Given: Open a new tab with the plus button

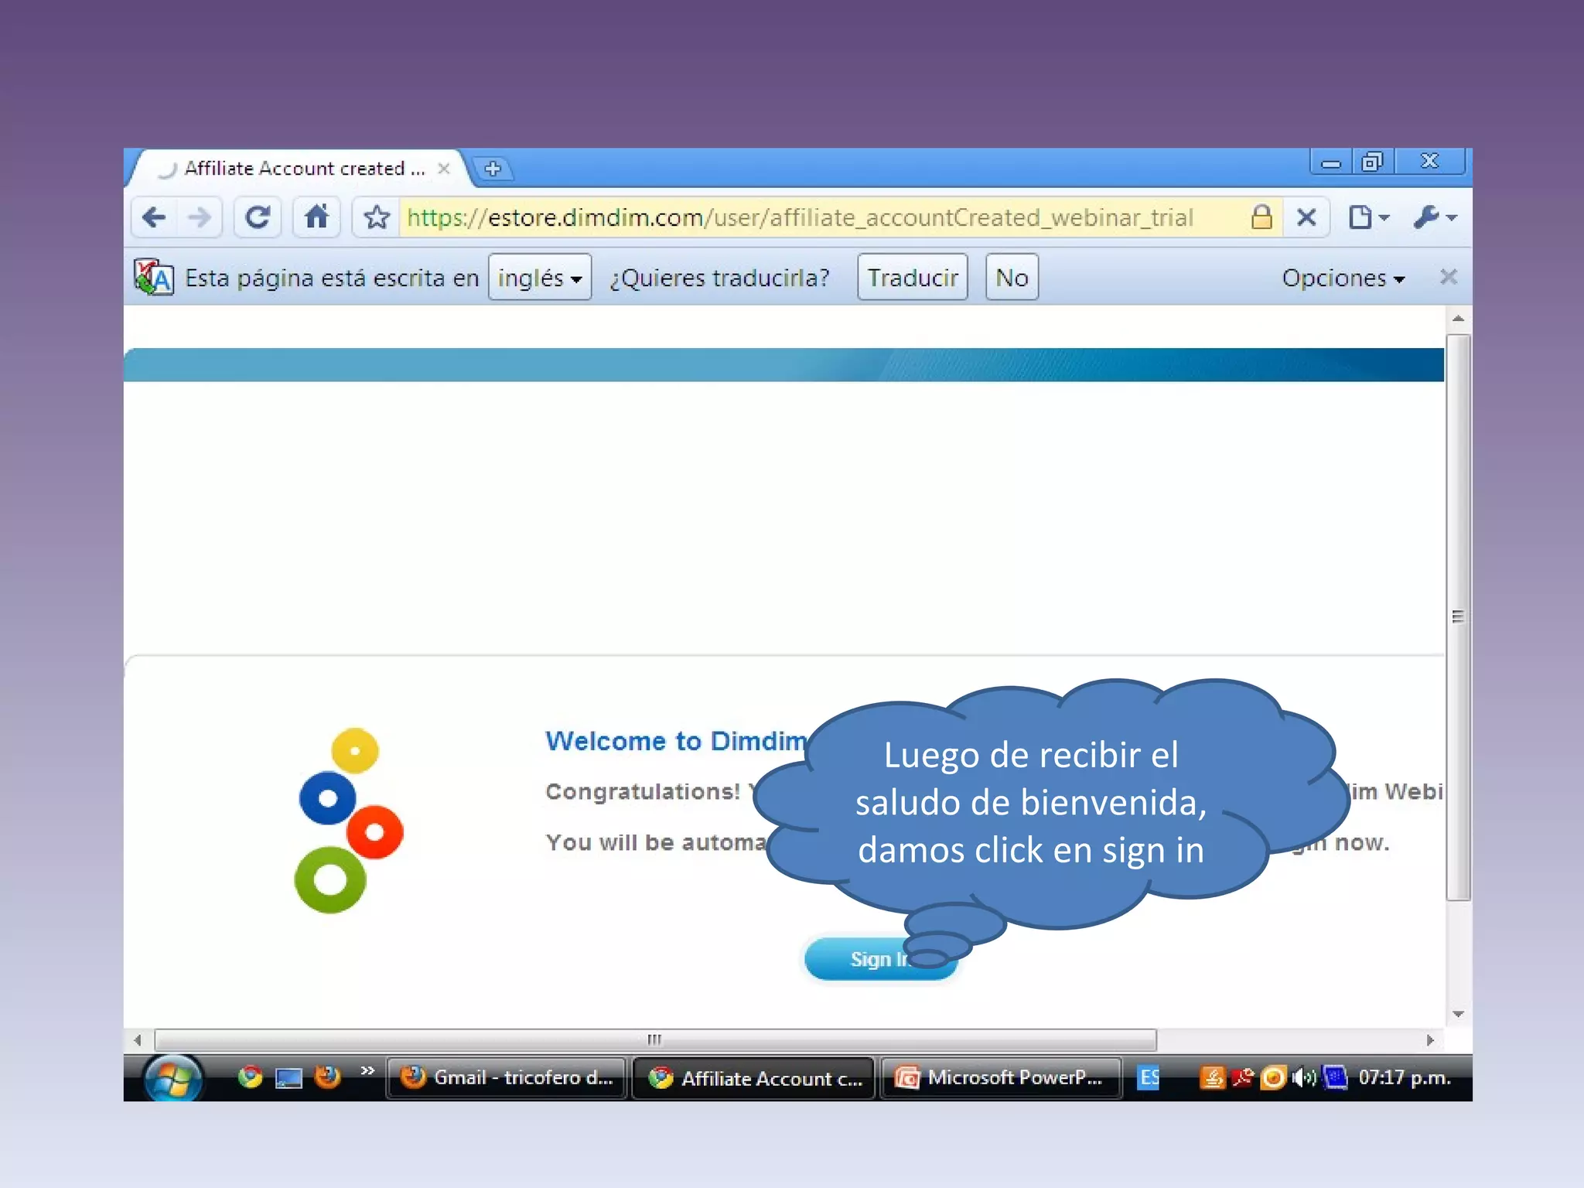Looking at the screenshot, I should [x=493, y=169].
